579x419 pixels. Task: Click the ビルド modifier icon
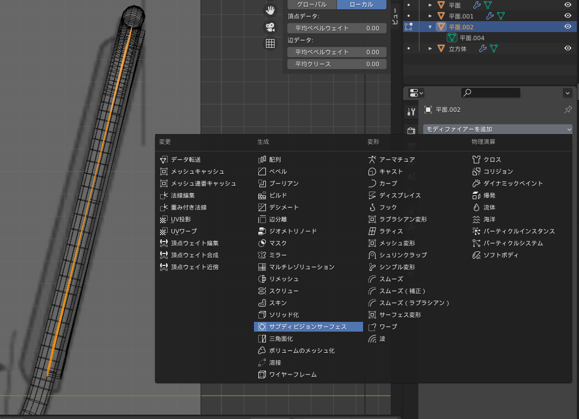pos(262,195)
